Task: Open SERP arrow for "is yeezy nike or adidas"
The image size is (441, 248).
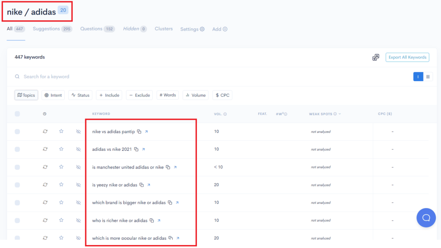Action: point(149,184)
